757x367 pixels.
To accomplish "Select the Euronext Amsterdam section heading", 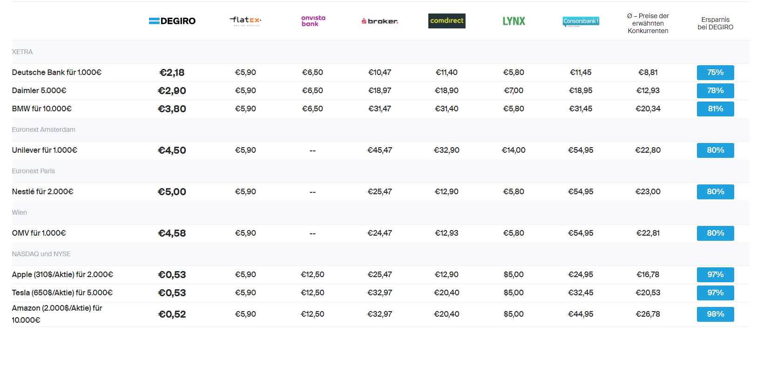I will tap(43, 129).
